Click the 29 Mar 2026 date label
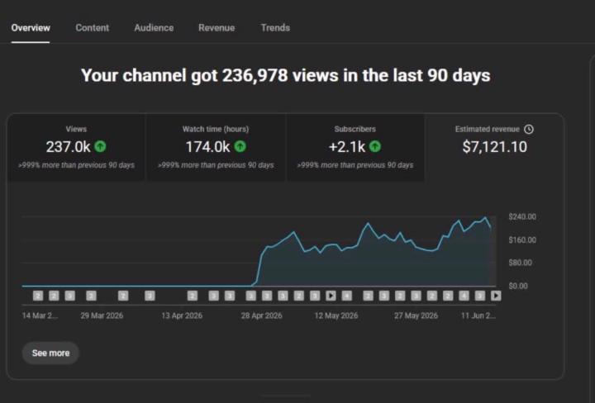595x403 pixels. point(102,315)
